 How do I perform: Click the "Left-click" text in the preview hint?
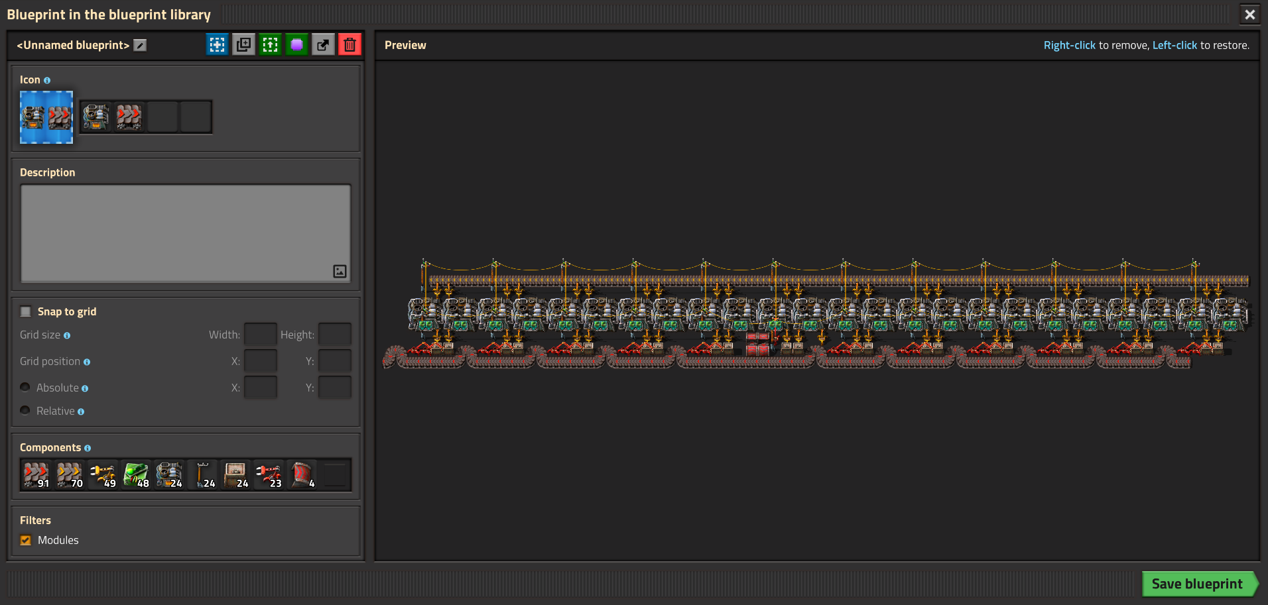click(x=1174, y=45)
